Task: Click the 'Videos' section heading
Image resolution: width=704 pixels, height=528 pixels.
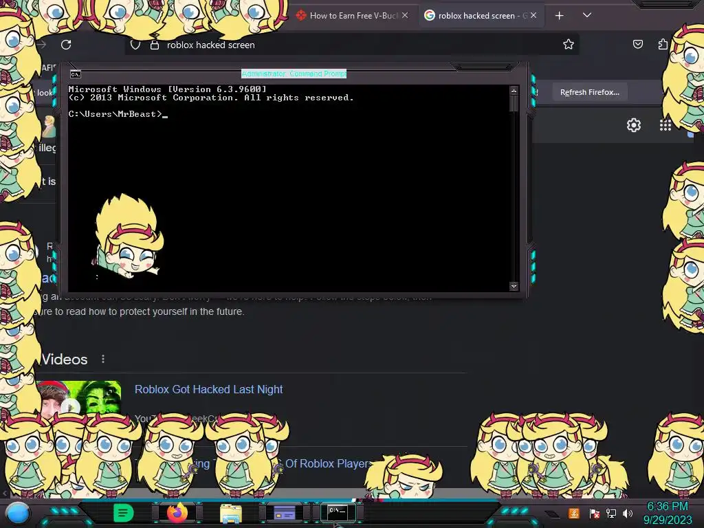Action: (64, 359)
